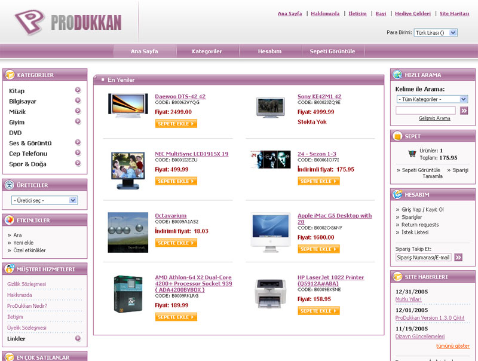Screen dimensions: 478x361
Task: Click the Daewoo TV product thumbnail
Action: coord(128,106)
